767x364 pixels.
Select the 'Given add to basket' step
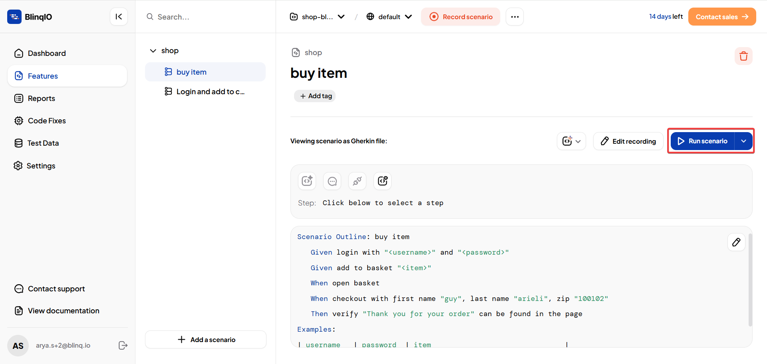(371, 268)
